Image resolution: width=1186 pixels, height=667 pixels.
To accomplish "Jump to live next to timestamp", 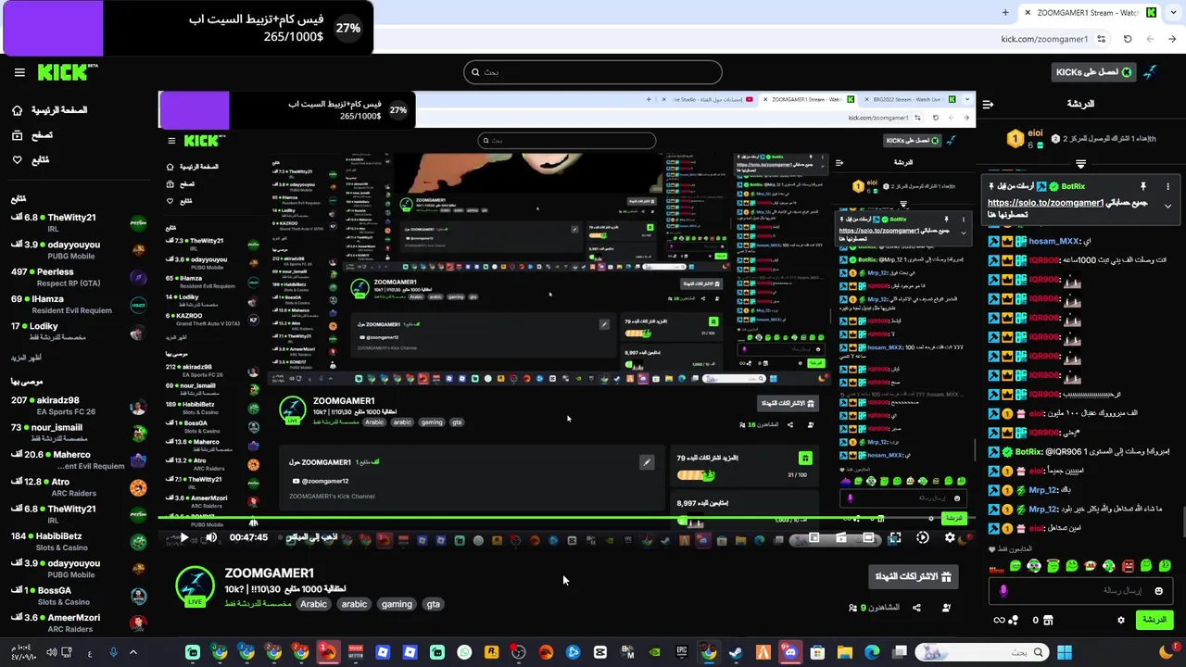I will click(x=311, y=537).
